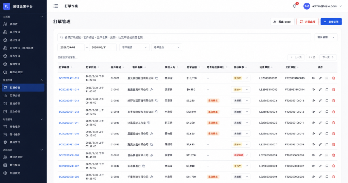Toggle the sidebar collapse menu icon

[56, 6]
